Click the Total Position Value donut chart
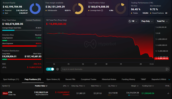Image resolution: width=172 pixels, height=99 pixels. point(121,9)
